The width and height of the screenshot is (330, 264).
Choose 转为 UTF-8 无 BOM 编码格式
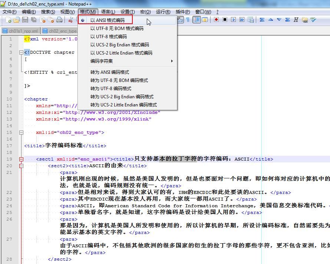point(119,80)
